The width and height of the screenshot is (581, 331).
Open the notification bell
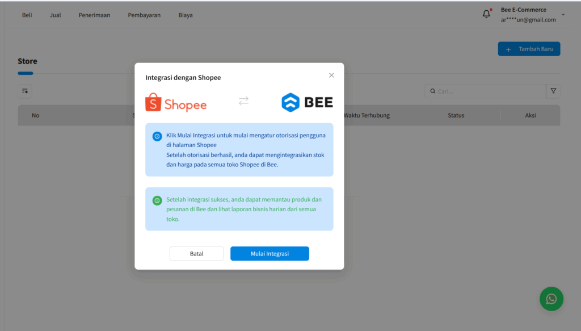(x=486, y=13)
